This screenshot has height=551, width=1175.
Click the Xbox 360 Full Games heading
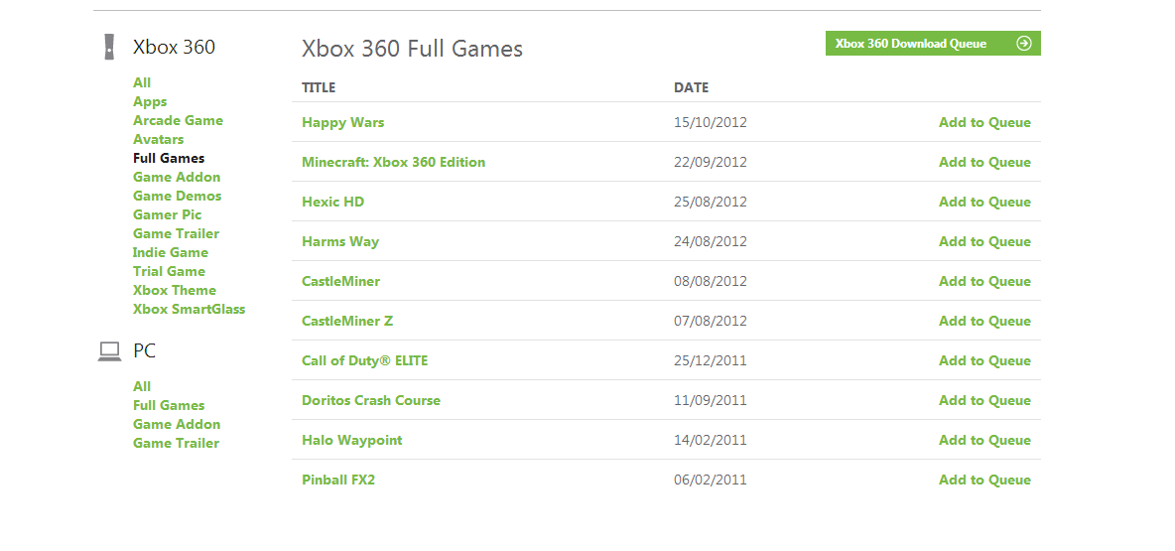point(412,49)
